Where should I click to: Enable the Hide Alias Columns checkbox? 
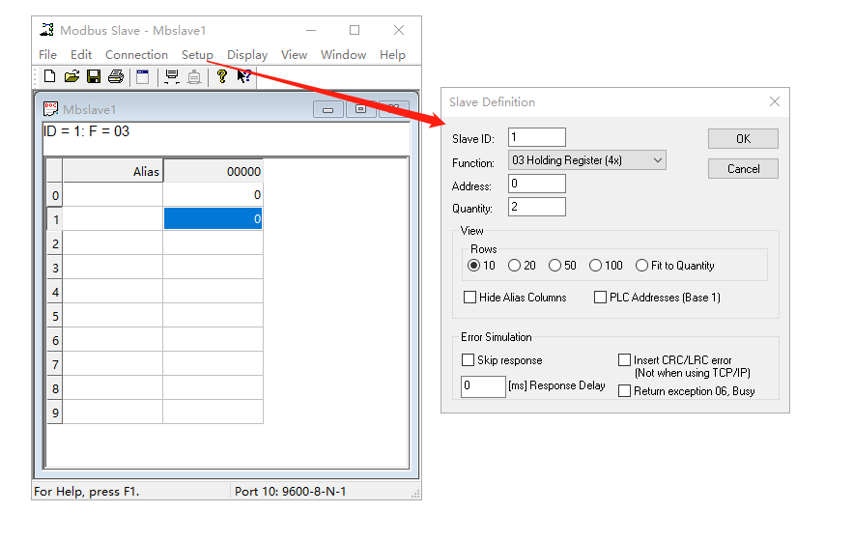(x=470, y=298)
